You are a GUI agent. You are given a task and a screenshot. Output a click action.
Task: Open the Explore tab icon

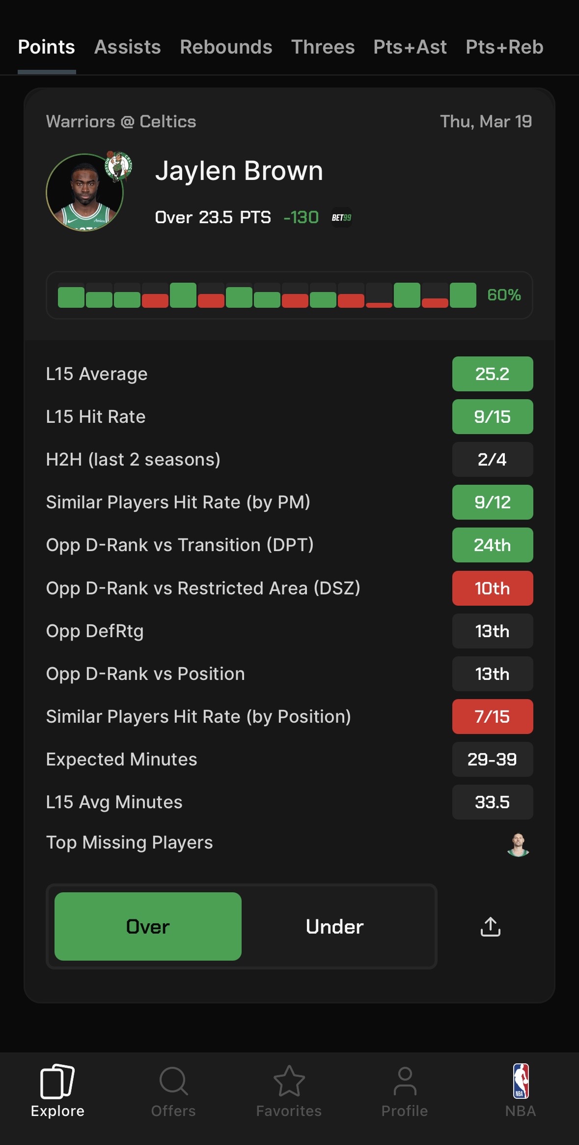[57, 1082]
